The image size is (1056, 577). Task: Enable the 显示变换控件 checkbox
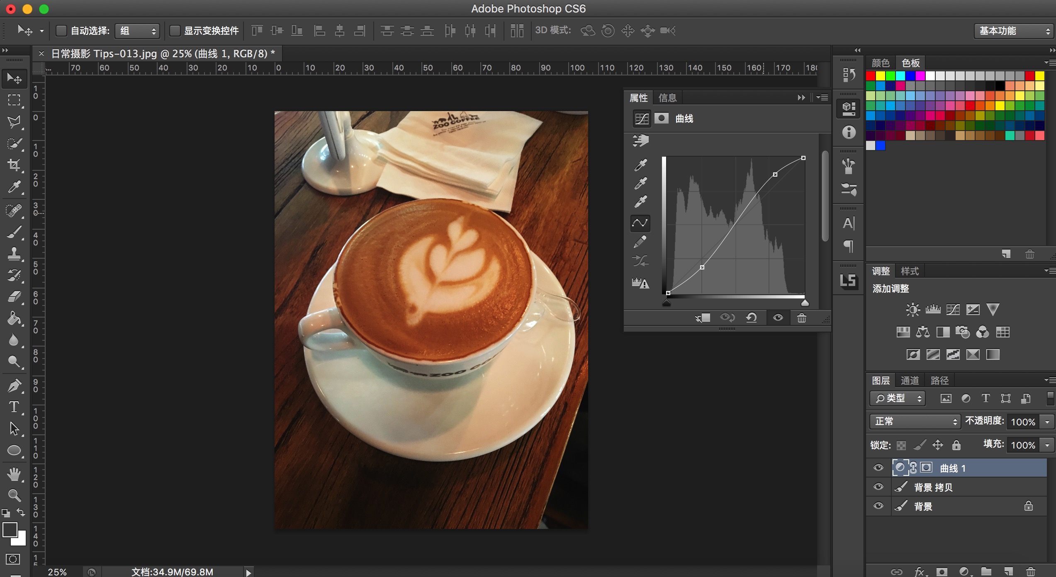pos(175,31)
